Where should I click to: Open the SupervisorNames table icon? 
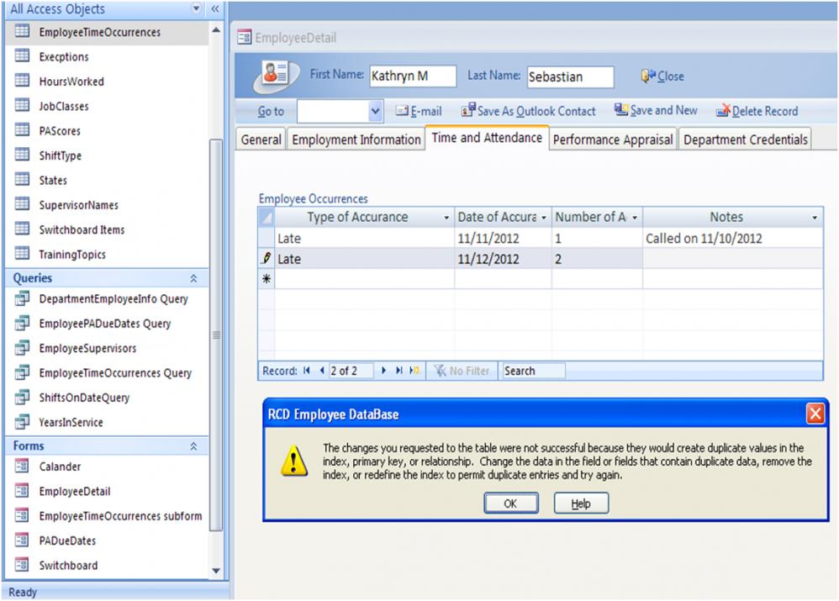(x=23, y=204)
